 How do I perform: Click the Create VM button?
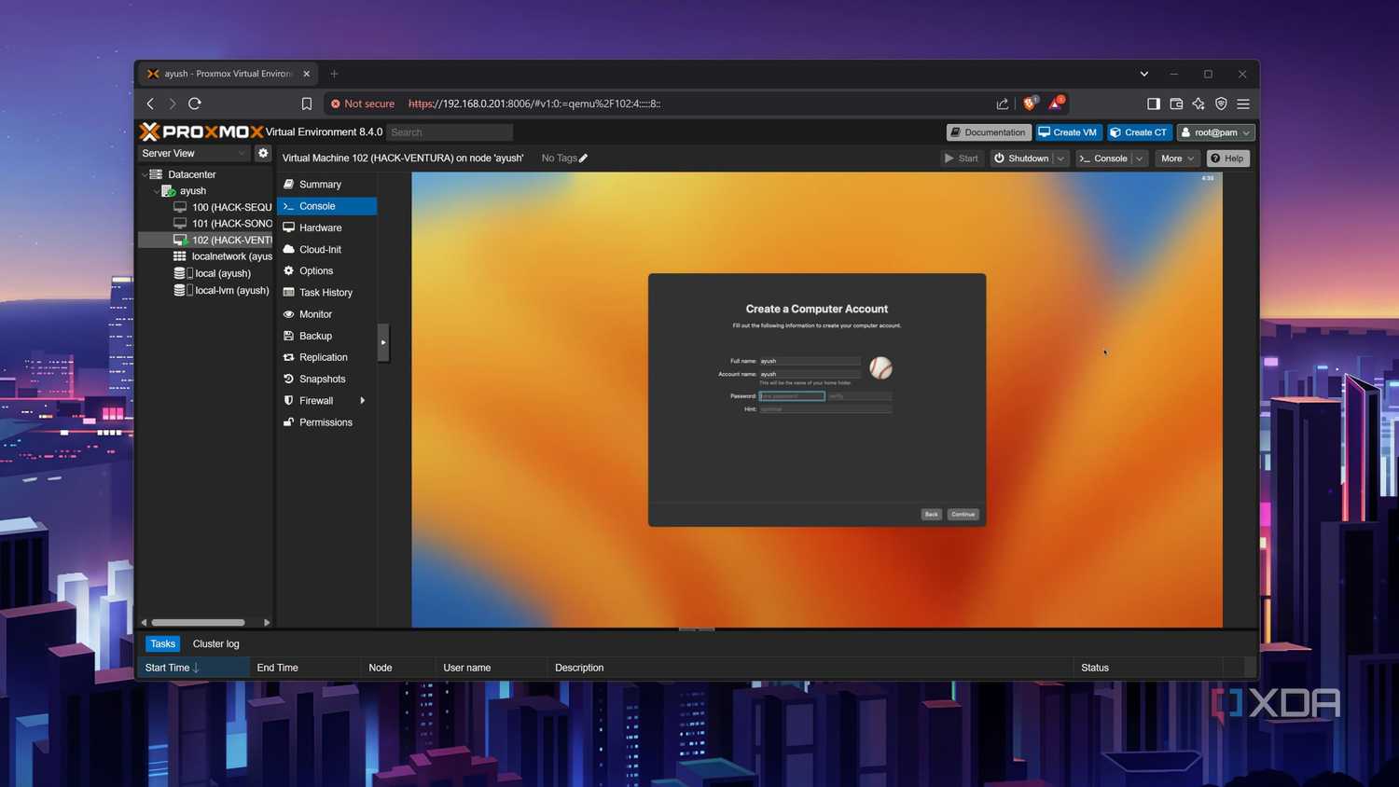click(1068, 132)
